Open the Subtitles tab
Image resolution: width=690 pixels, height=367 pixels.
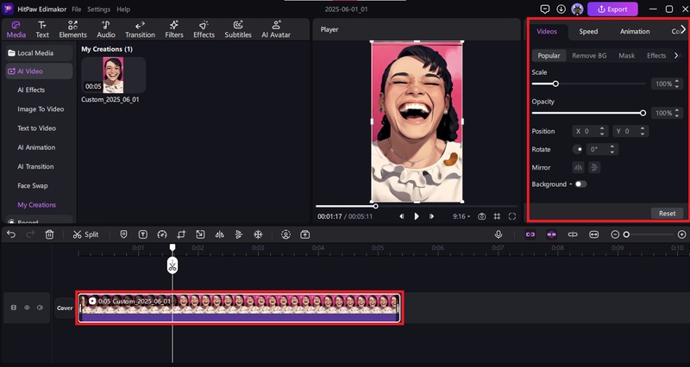pos(238,29)
